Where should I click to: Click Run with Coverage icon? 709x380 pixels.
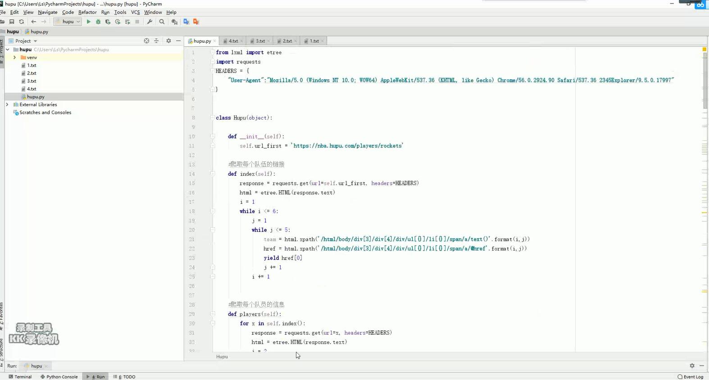point(108,22)
